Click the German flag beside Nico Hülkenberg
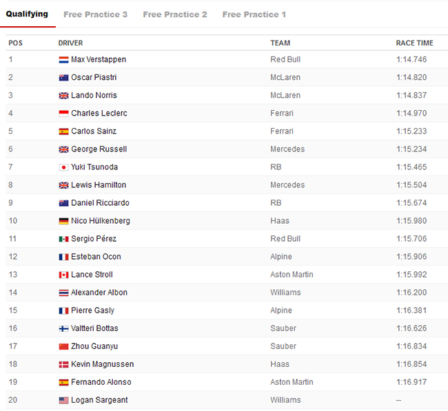This screenshot has height=411, width=448. 63,221
